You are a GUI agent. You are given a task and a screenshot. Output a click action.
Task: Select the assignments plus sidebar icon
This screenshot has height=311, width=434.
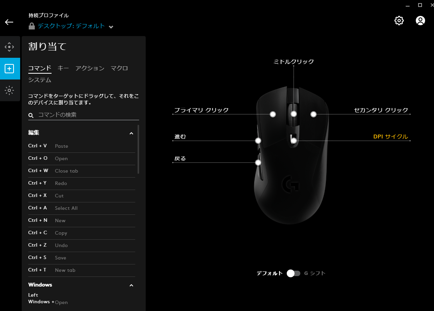coord(9,69)
